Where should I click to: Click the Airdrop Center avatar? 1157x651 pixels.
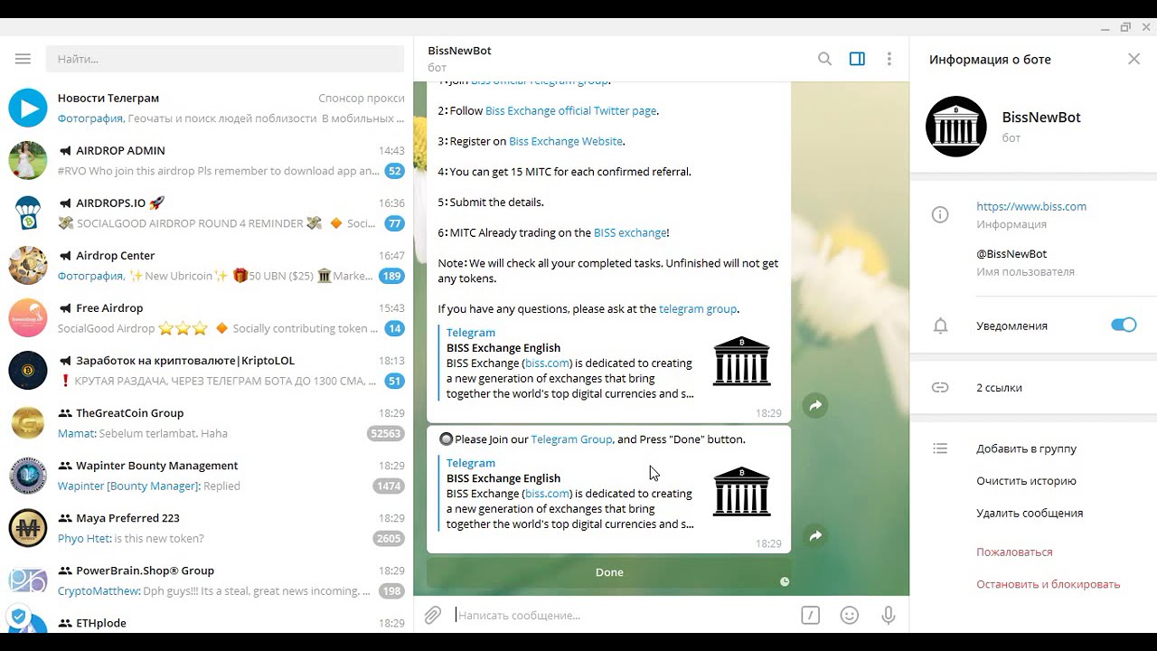[x=28, y=265]
